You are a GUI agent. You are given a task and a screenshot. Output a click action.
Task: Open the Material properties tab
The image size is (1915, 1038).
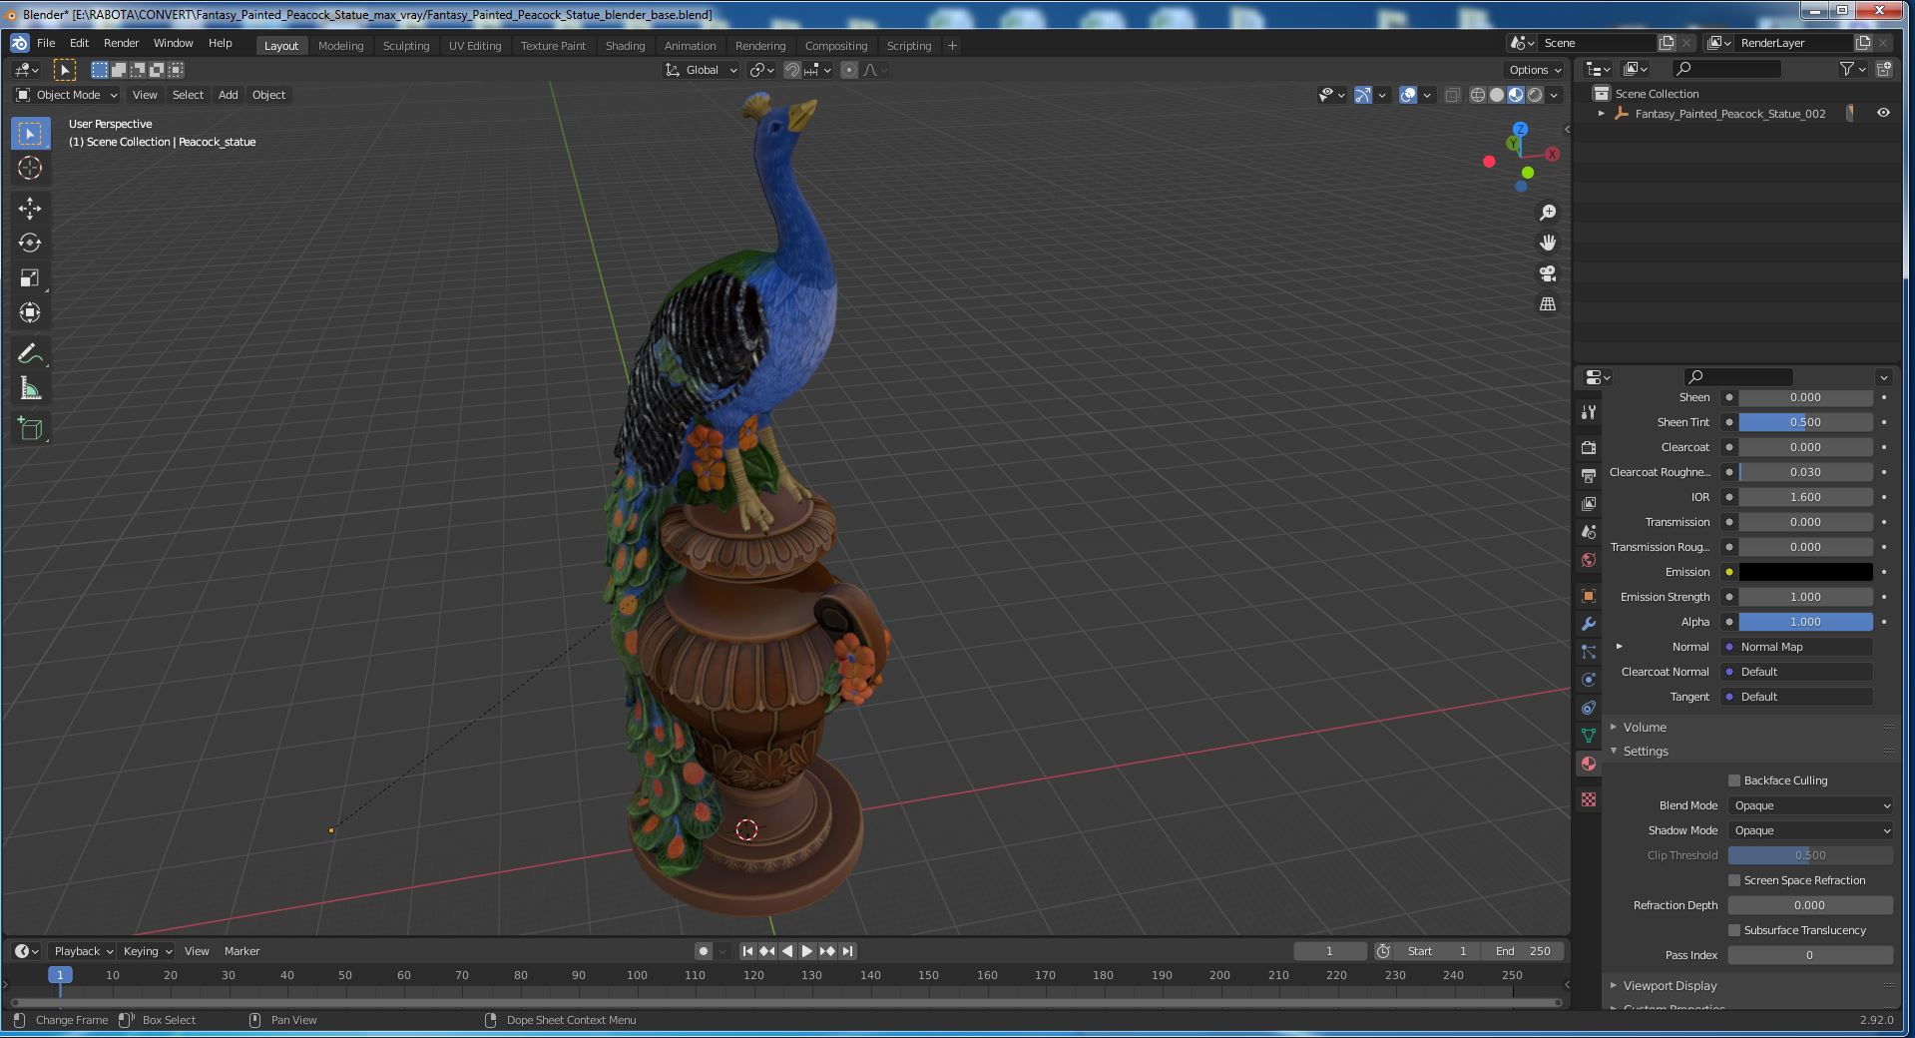tap(1589, 764)
